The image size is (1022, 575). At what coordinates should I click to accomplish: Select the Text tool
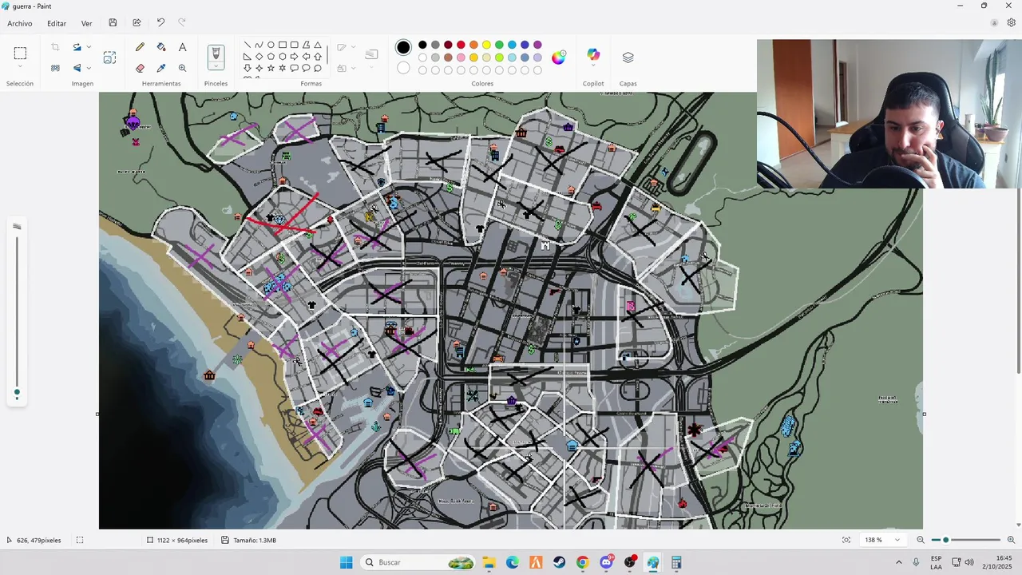click(x=183, y=48)
